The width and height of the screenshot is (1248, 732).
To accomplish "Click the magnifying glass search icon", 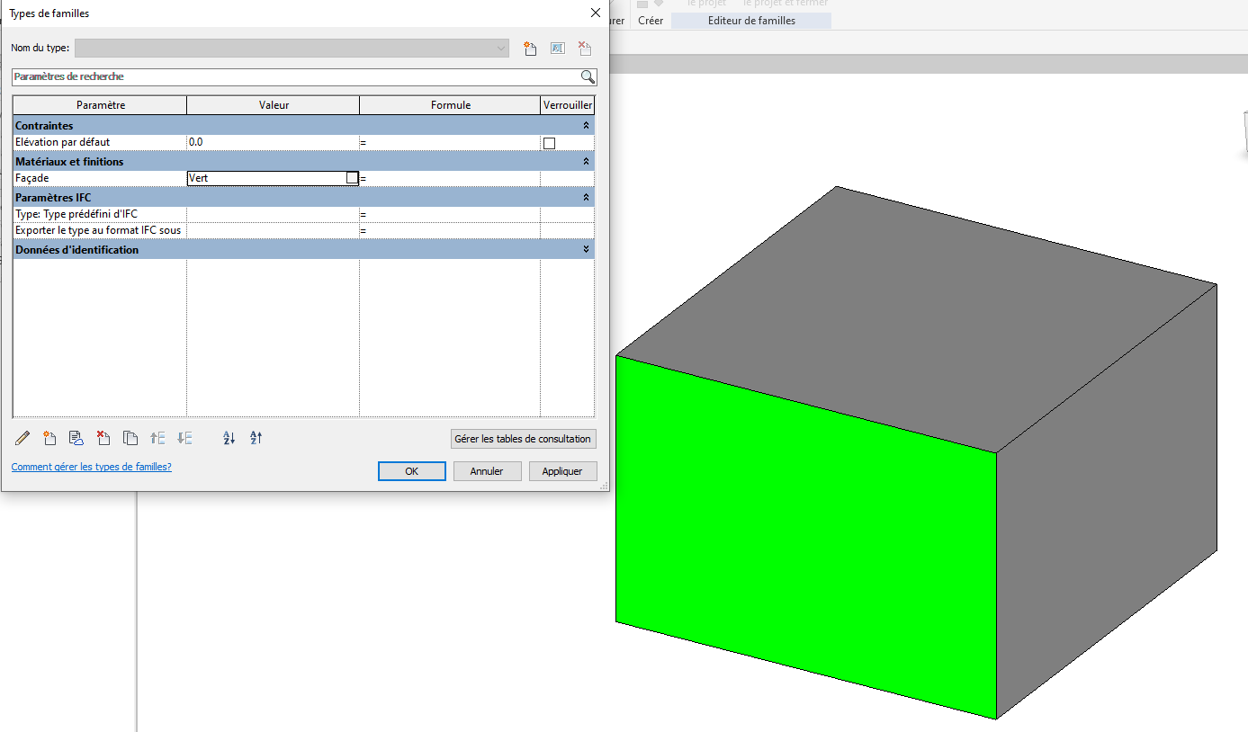I will coord(588,77).
